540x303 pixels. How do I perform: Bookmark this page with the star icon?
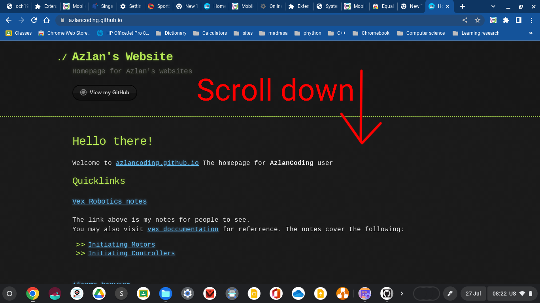click(478, 20)
